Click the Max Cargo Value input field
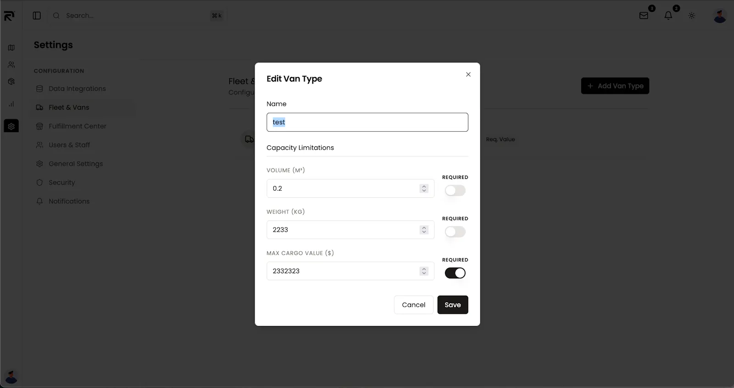 [350, 271]
